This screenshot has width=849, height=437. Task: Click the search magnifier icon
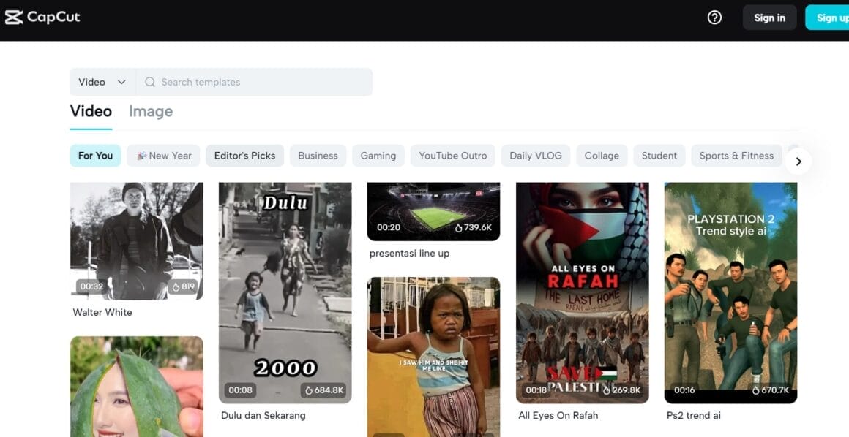[150, 82]
